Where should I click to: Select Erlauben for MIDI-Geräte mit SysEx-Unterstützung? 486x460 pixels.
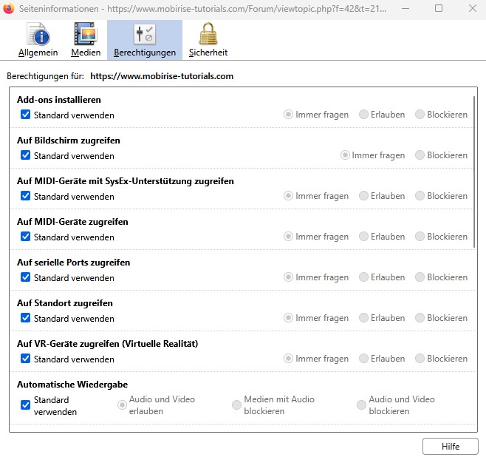click(363, 196)
